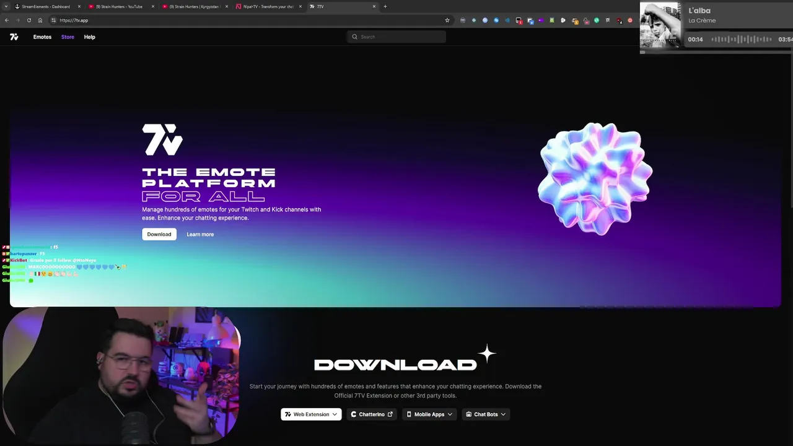Open the site information icon beside the URL
The image size is (793, 446).
click(x=53, y=20)
